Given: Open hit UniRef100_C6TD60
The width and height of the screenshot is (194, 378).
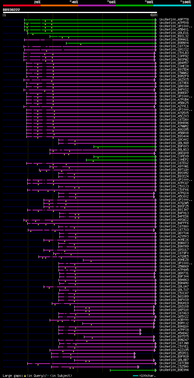Looking at the screenshot, I should [174, 120].
